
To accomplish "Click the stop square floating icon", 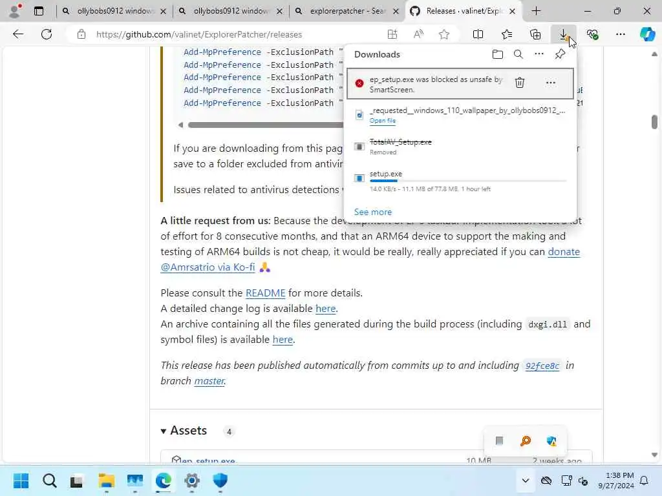I will (x=499, y=441).
